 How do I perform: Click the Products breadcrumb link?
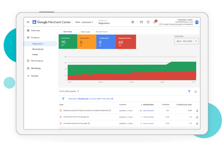click(x=102, y=21)
